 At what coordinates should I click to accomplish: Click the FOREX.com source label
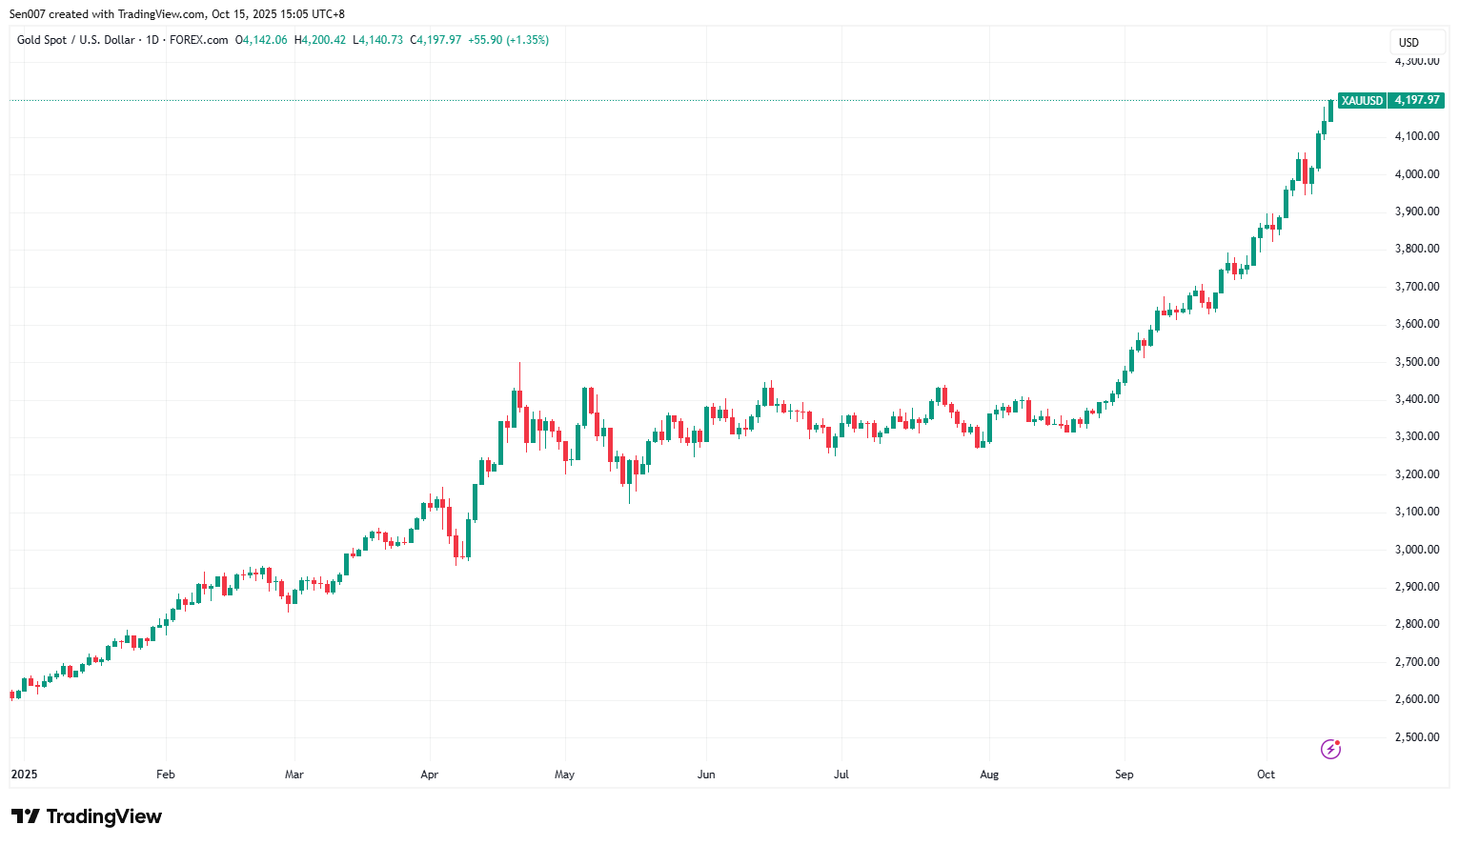coord(198,40)
